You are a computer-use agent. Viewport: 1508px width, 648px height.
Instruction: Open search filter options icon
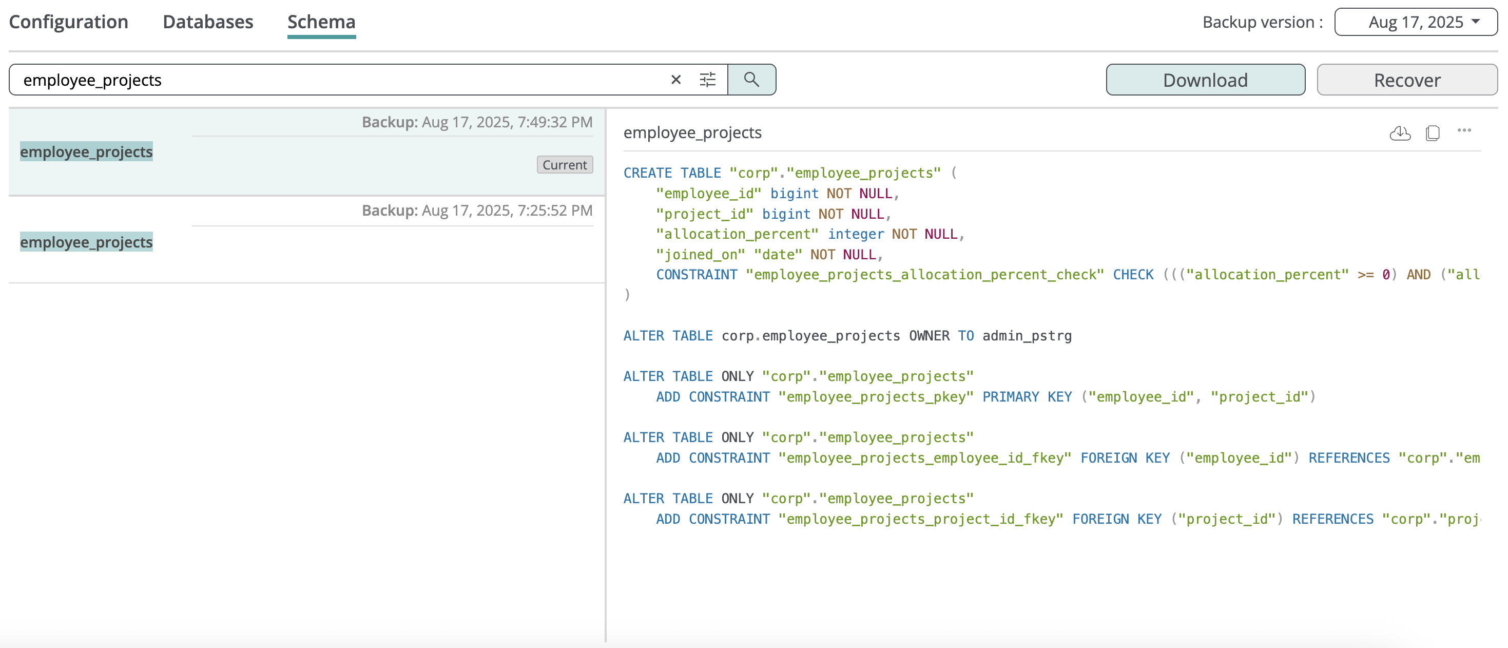point(707,80)
